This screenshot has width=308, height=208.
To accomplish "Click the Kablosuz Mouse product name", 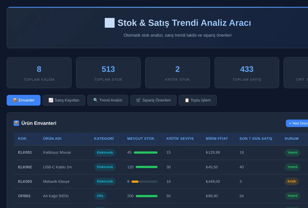I will pos(57,152).
